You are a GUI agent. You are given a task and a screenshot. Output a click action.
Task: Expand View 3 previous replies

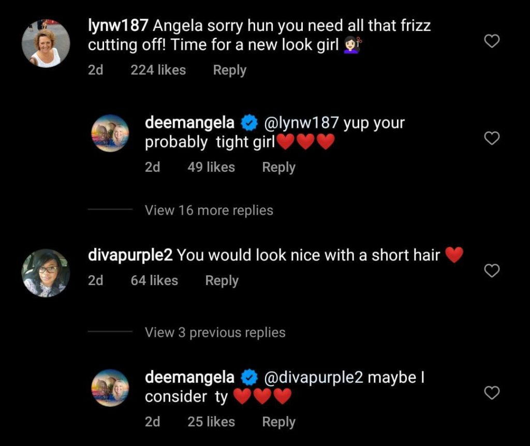(x=215, y=332)
